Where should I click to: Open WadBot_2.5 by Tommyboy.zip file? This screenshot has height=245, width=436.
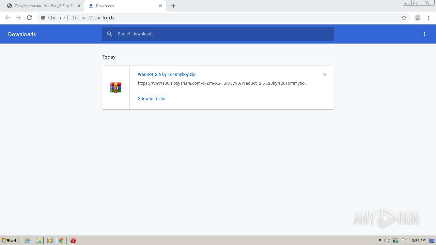pos(167,74)
